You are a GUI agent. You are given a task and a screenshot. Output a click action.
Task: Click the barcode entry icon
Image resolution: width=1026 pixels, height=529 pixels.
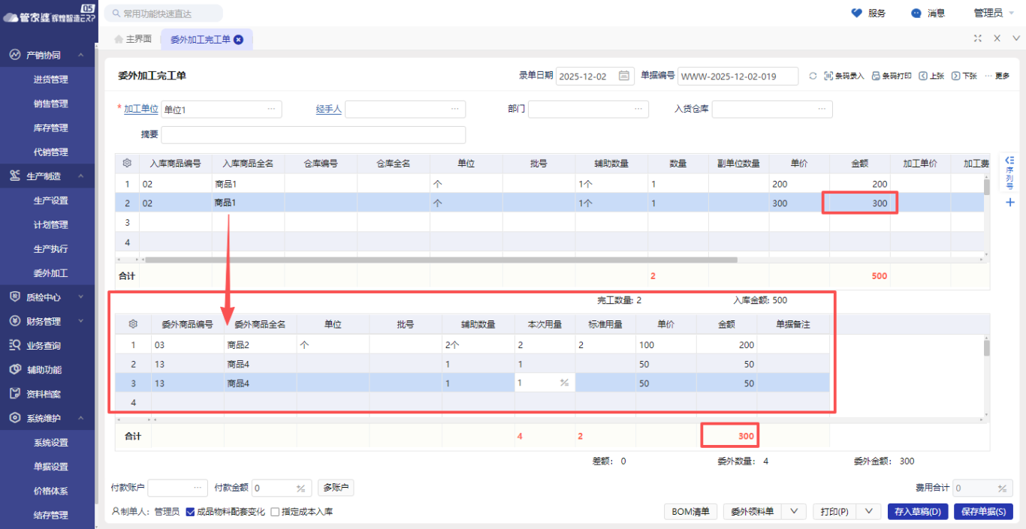click(x=828, y=76)
